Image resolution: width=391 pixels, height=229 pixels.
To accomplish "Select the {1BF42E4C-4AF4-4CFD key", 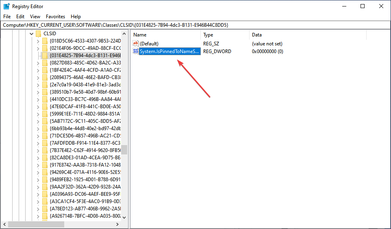I will pos(85,70).
